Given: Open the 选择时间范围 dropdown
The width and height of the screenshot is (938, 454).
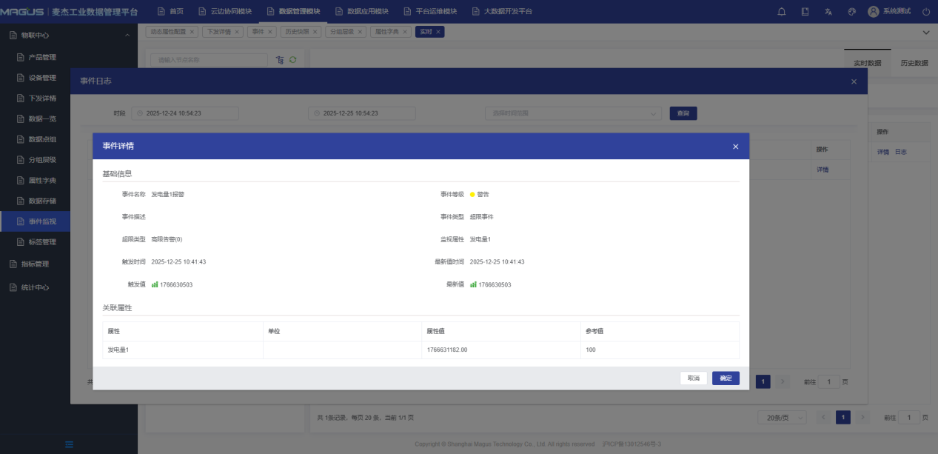Looking at the screenshot, I should pyautogui.click(x=572, y=113).
